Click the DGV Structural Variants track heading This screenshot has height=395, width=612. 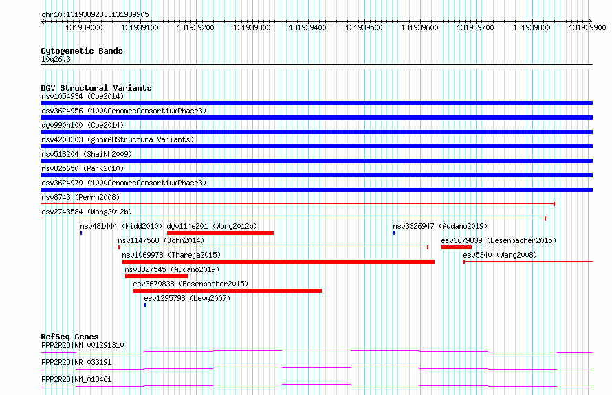click(x=96, y=88)
